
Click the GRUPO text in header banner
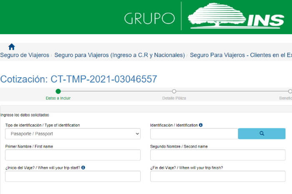pyautogui.click(x=149, y=18)
